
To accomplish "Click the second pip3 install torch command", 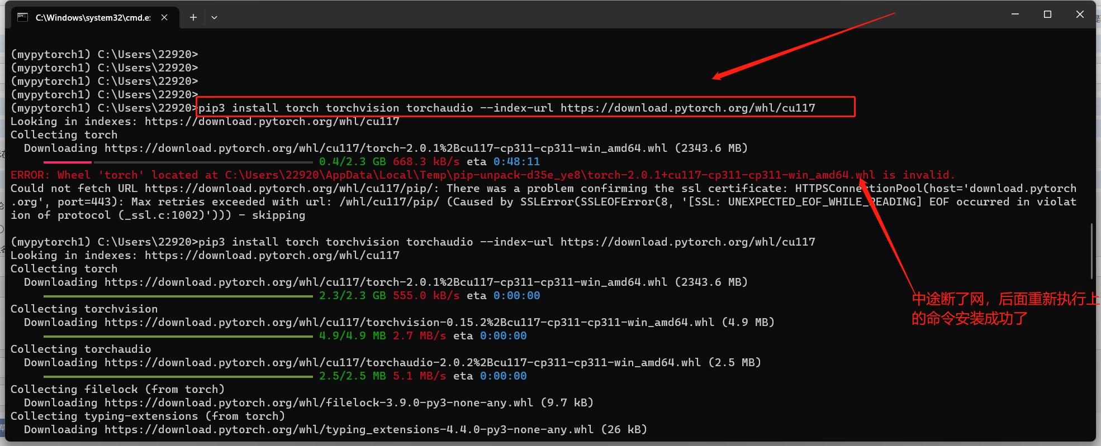I will 507,242.
